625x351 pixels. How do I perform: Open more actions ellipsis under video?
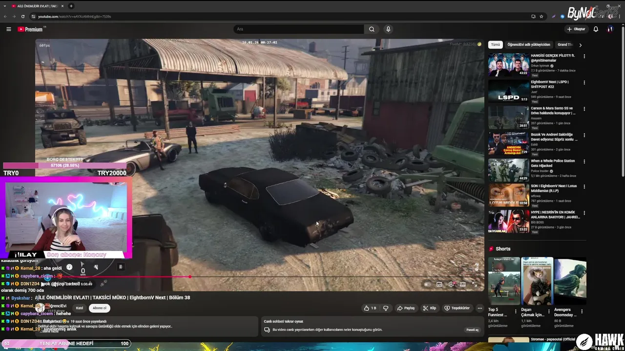pyautogui.click(x=480, y=308)
